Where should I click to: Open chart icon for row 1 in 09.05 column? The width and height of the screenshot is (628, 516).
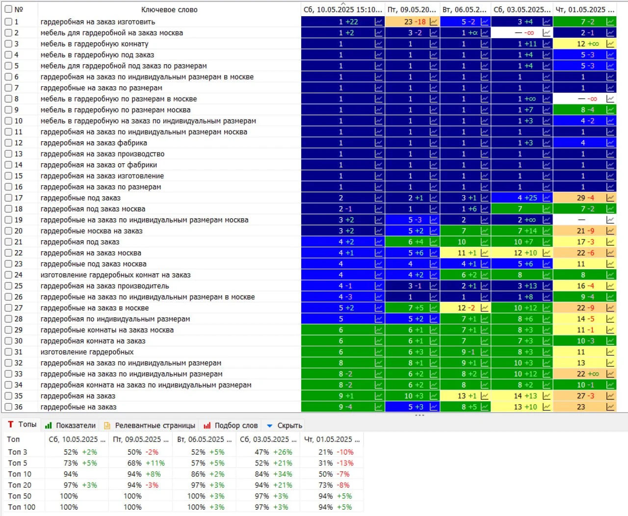point(434,22)
